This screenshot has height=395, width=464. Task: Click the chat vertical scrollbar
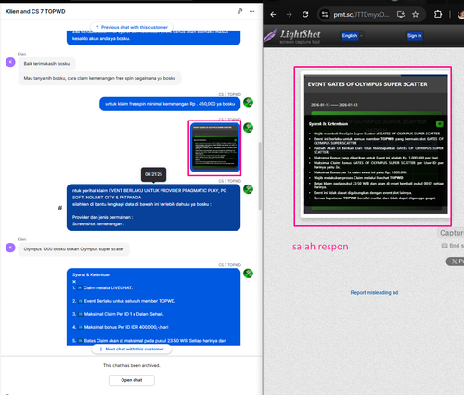point(260,176)
